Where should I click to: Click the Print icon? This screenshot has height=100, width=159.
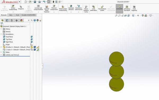point(39,2)
